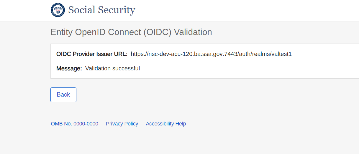Click the https prefix of the issuer URL
Image resolution: width=359 pixels, height=154 pixels.
point(137,54)
